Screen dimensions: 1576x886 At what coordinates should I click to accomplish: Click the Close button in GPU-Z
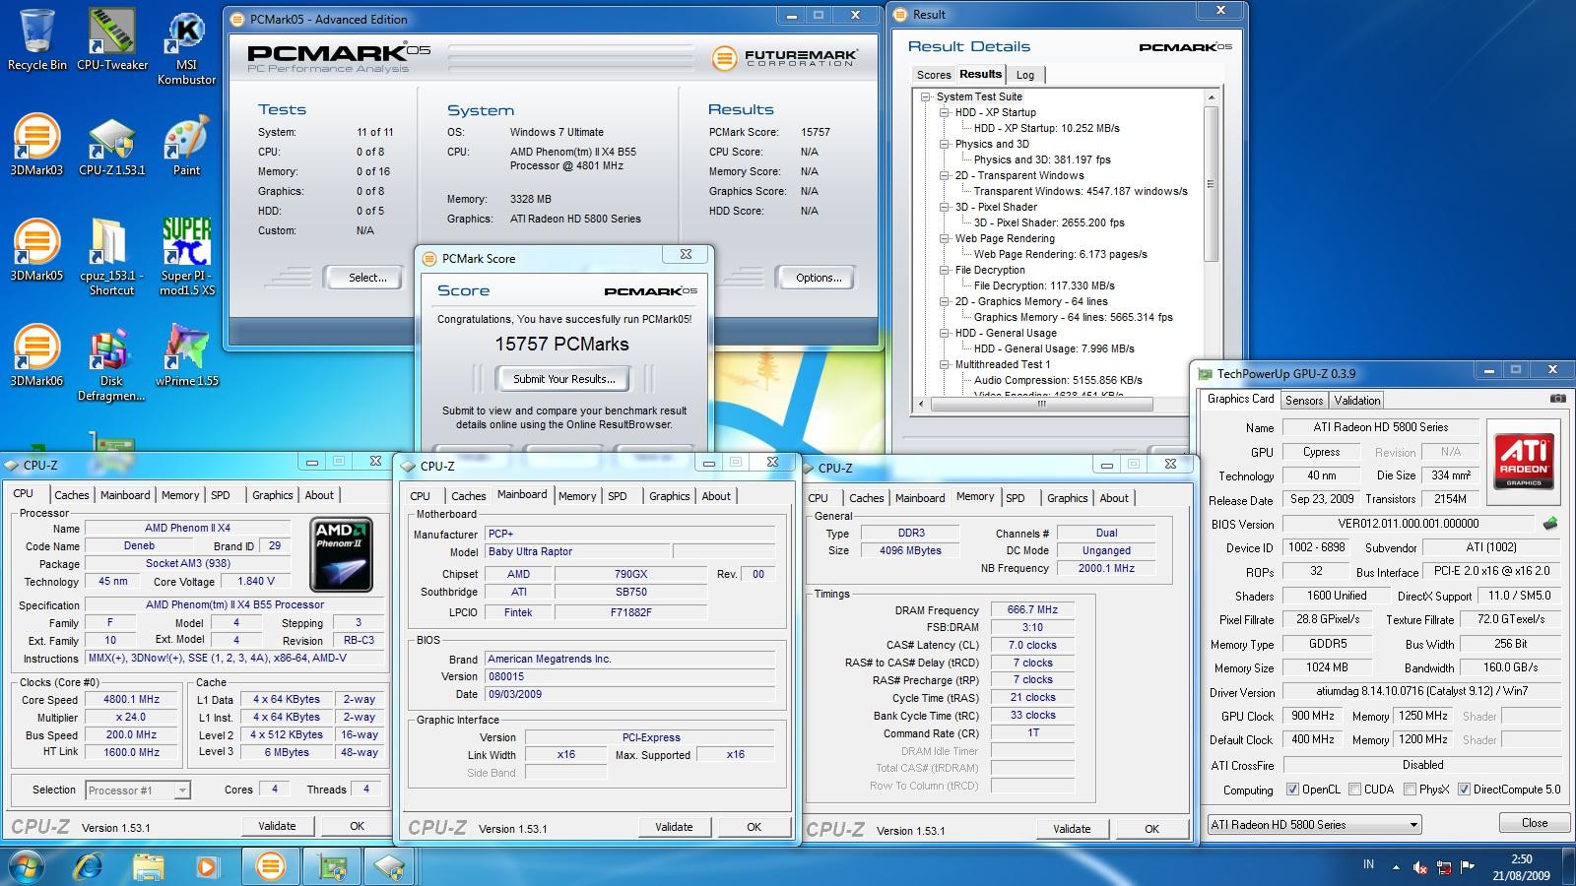1534,823
